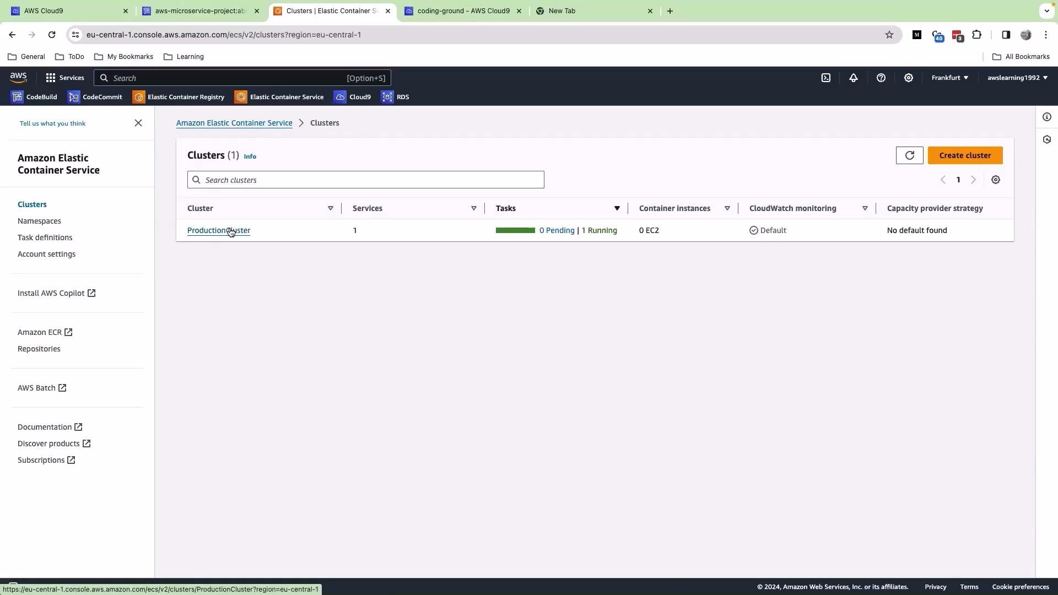Go back in browser history
The width and height of the screenshot is (1058, 595).
coord(12,35)
